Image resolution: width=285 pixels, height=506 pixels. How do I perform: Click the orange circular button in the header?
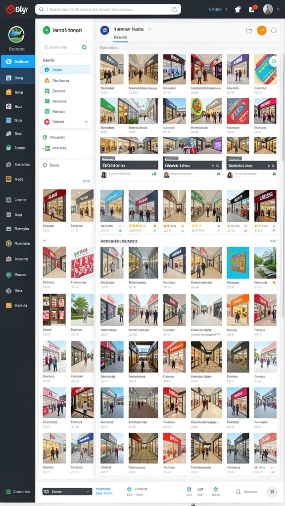coord(261,30)
